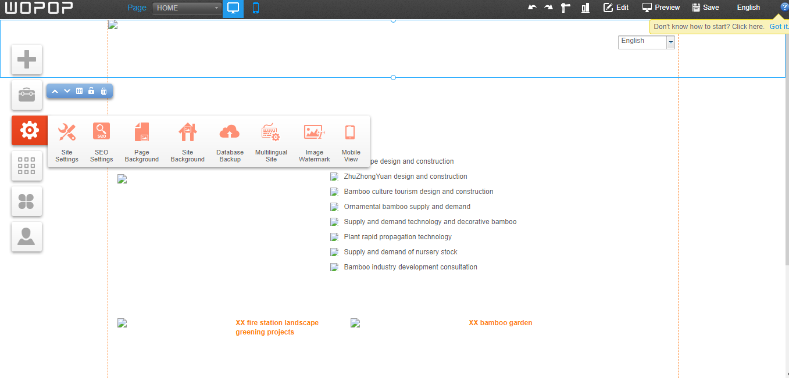Image resolution: width=789 pixels, height=378 pixels.
Task: Move block down with the down-arrow icon
Action: (x=67, y=91)
